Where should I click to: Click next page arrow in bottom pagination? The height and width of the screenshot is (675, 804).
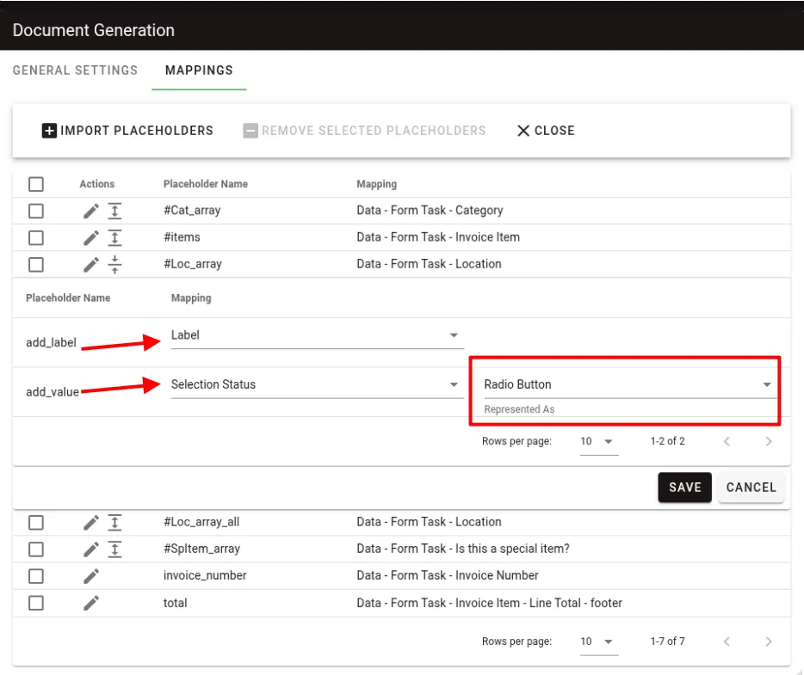click(x=769, y=641)
